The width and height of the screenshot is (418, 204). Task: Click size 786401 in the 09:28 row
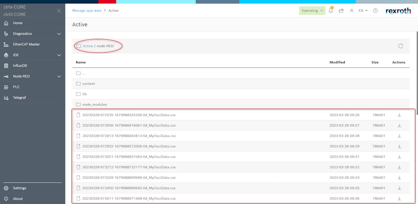379,136
